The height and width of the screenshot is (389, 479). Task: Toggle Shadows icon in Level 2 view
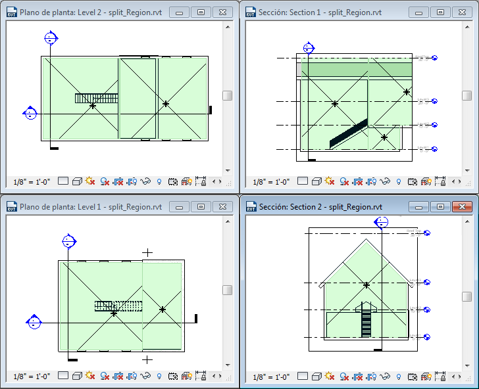pyautogui.click(x=105, y=182)
